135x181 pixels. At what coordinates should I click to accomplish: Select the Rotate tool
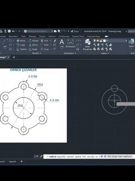pos(34,41)
